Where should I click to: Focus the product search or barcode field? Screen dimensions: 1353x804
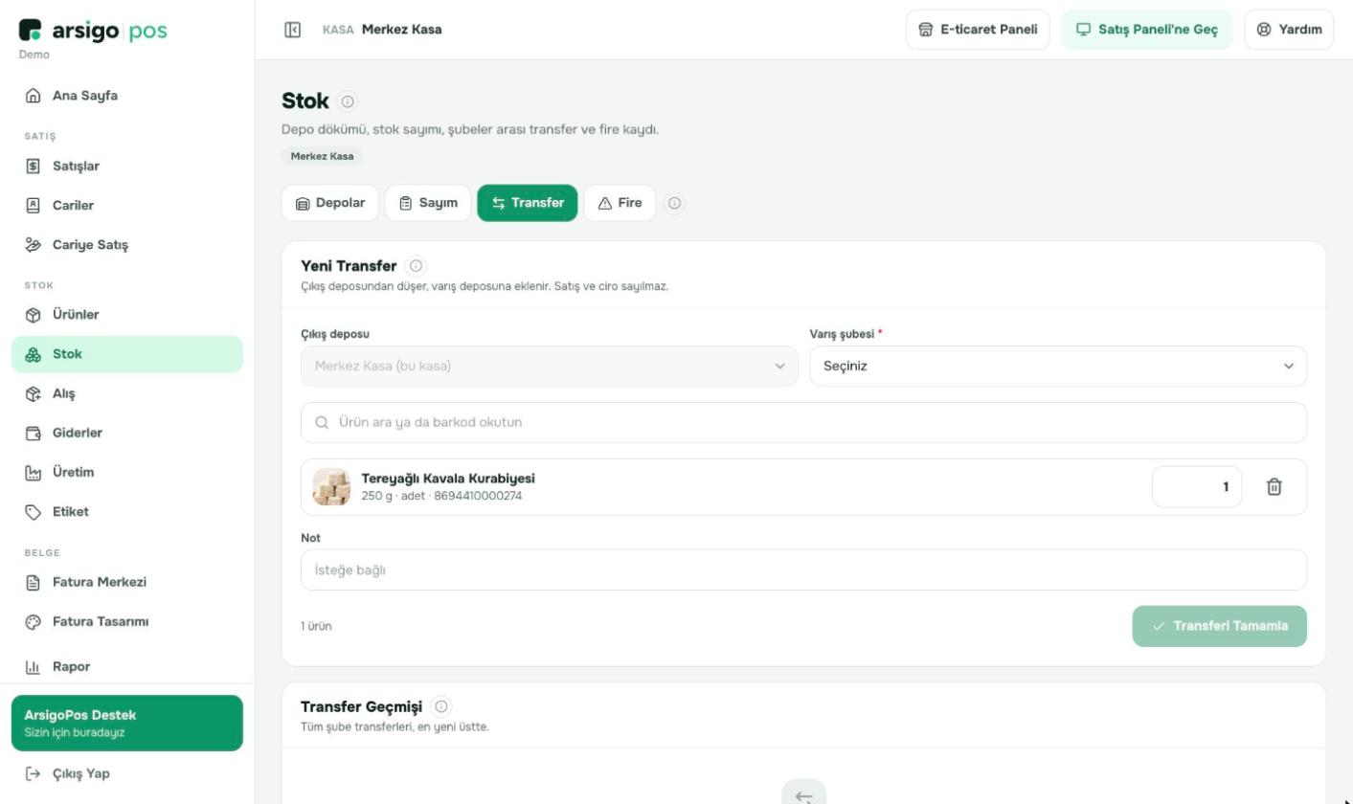[803, 423]
